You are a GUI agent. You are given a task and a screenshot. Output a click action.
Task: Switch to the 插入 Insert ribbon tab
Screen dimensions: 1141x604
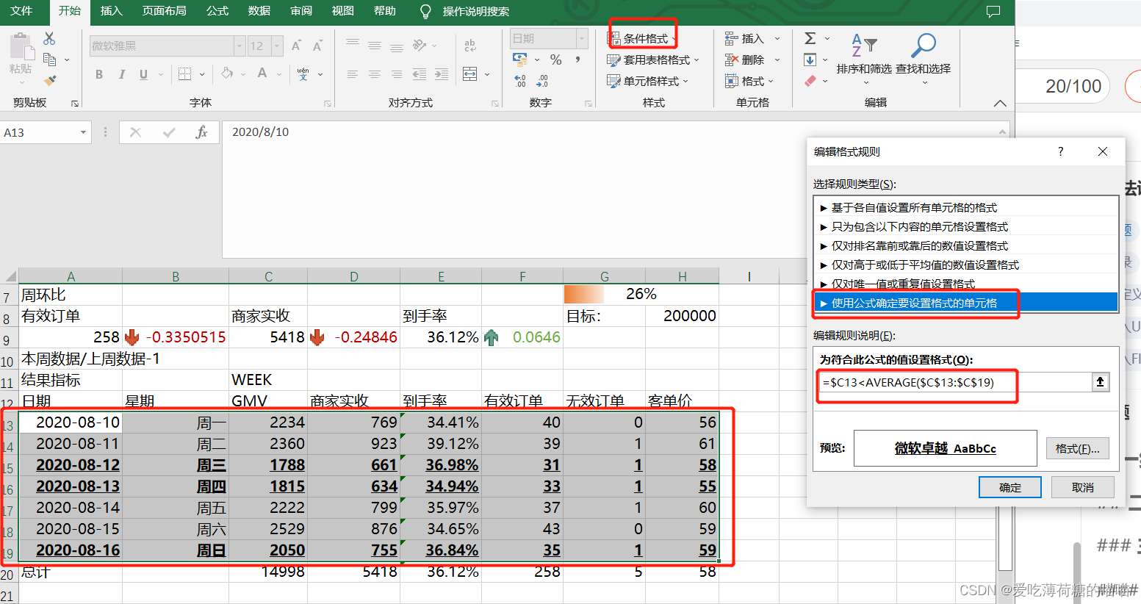tap(111, 11)
